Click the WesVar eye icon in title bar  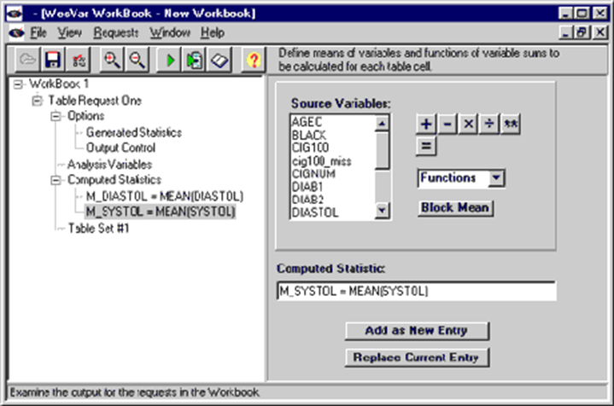(x=15, y=14)
